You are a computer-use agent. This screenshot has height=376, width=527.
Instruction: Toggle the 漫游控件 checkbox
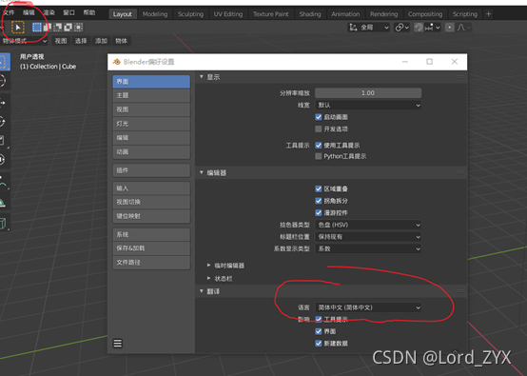[x=319, y=213]
